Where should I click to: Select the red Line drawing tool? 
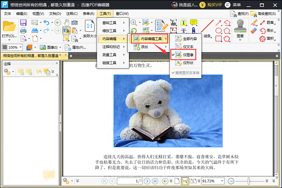tap(207, 26)
